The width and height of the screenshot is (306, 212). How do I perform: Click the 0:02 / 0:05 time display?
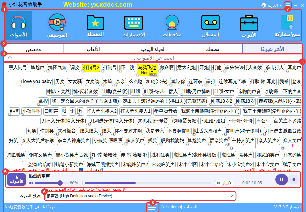coord(252,183)
